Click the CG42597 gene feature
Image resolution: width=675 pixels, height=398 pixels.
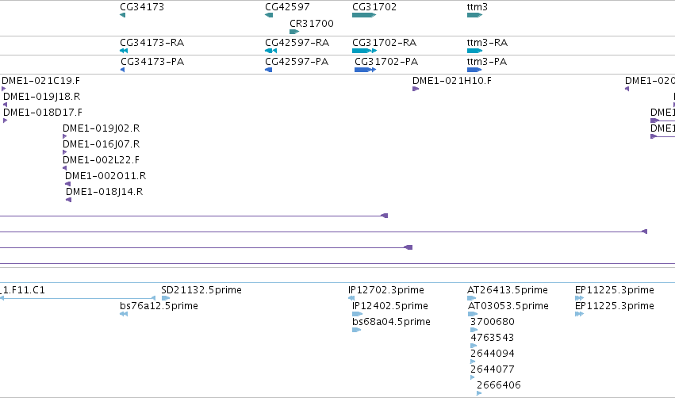pos(269,15)
